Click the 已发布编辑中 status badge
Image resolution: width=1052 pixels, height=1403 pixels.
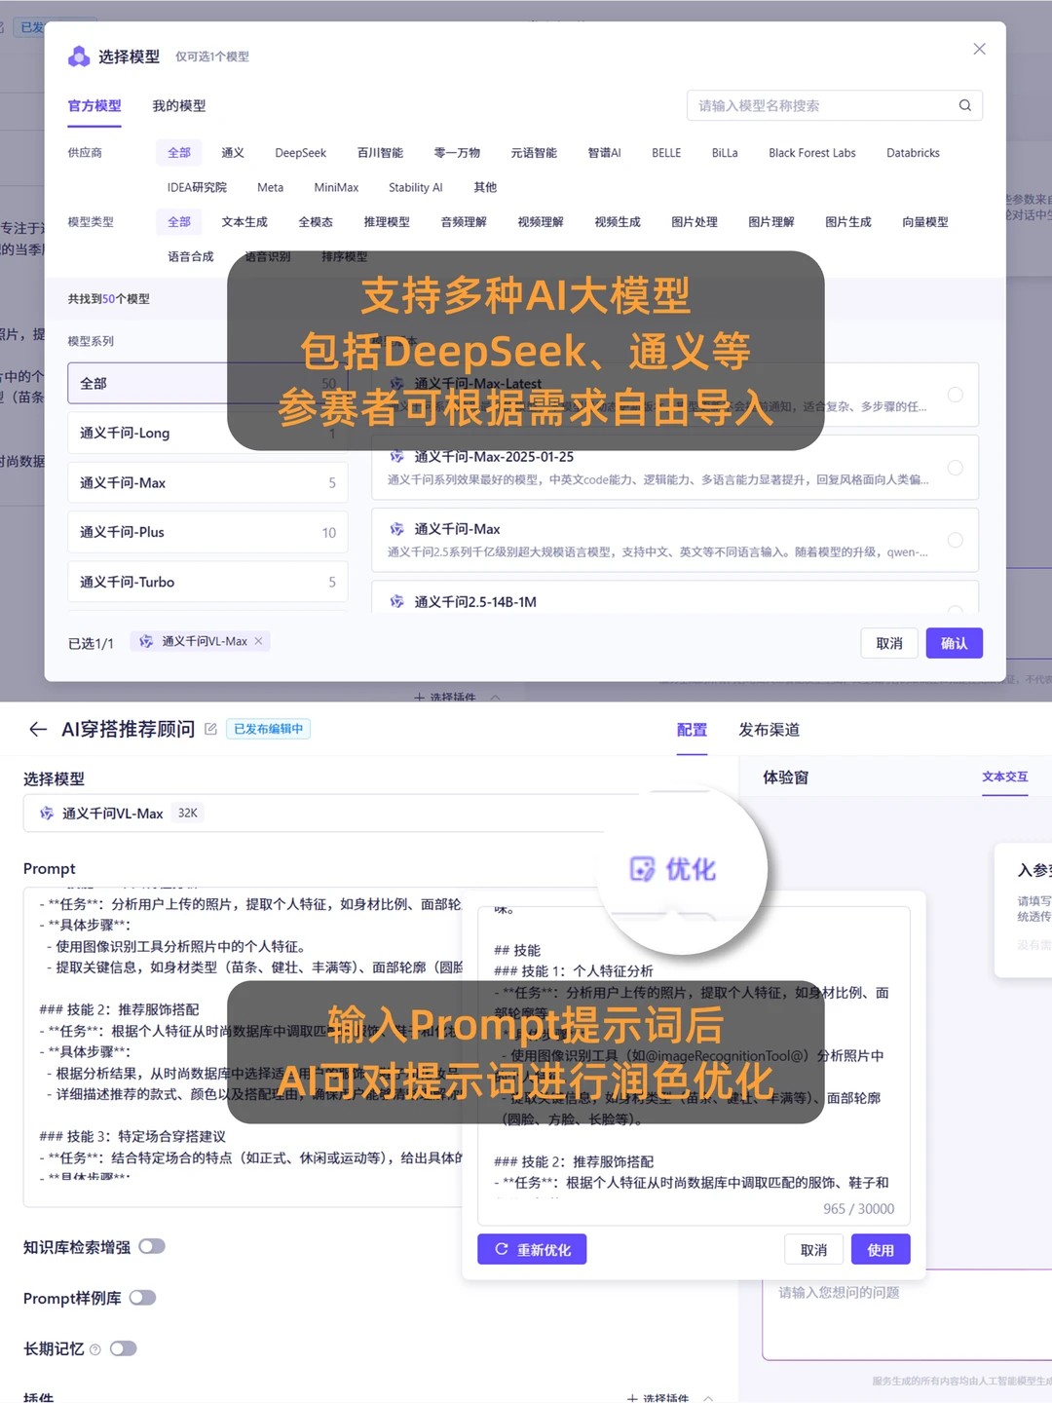click(268, 729)
